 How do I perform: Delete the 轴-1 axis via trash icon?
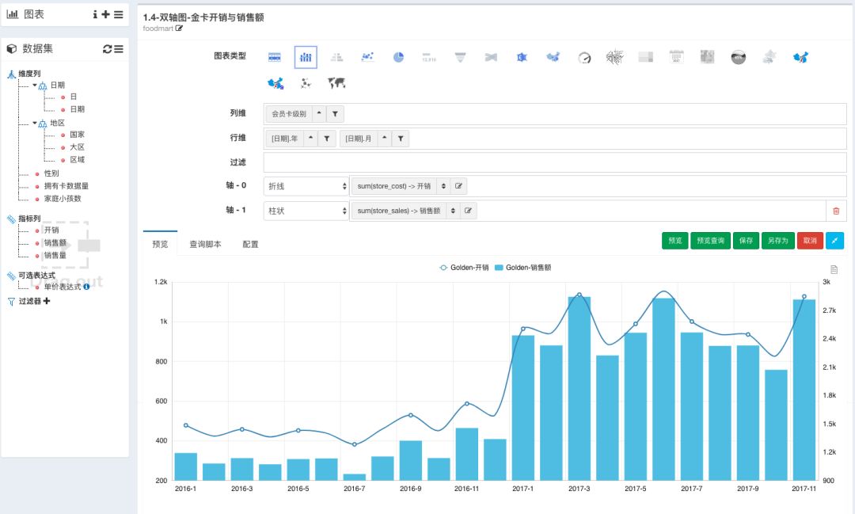[838, 210]
